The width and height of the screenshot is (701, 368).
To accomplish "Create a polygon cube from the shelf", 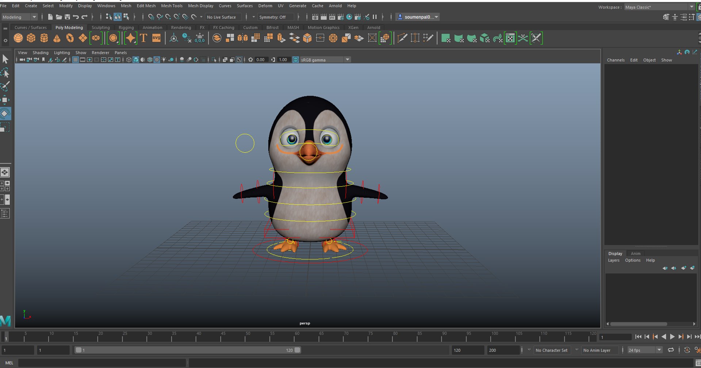I will click(31, 38).
